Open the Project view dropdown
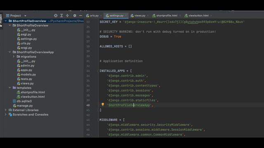This screenshot has width=264, height=148. coord(25,16)
